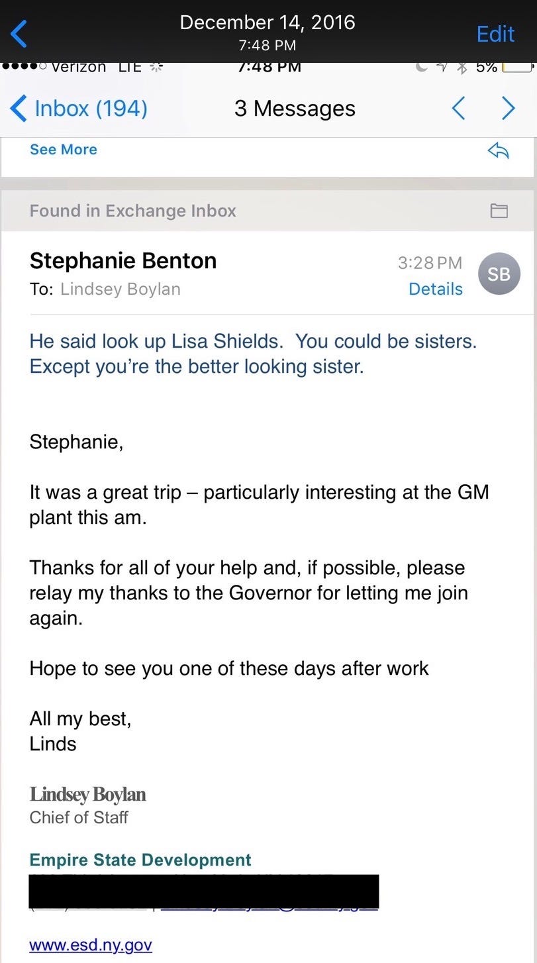Tap See More to expand the message
This screenshot has height=963, width=537.
63,150
